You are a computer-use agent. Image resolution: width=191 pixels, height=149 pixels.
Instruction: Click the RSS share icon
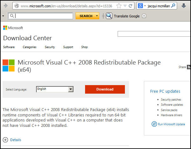click(189, 67)
